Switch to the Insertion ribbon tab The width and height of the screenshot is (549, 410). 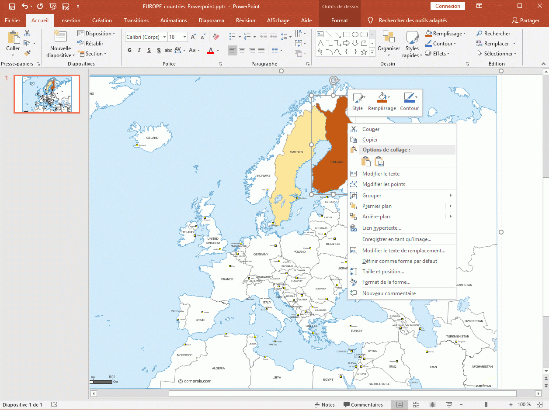[70, 21]
